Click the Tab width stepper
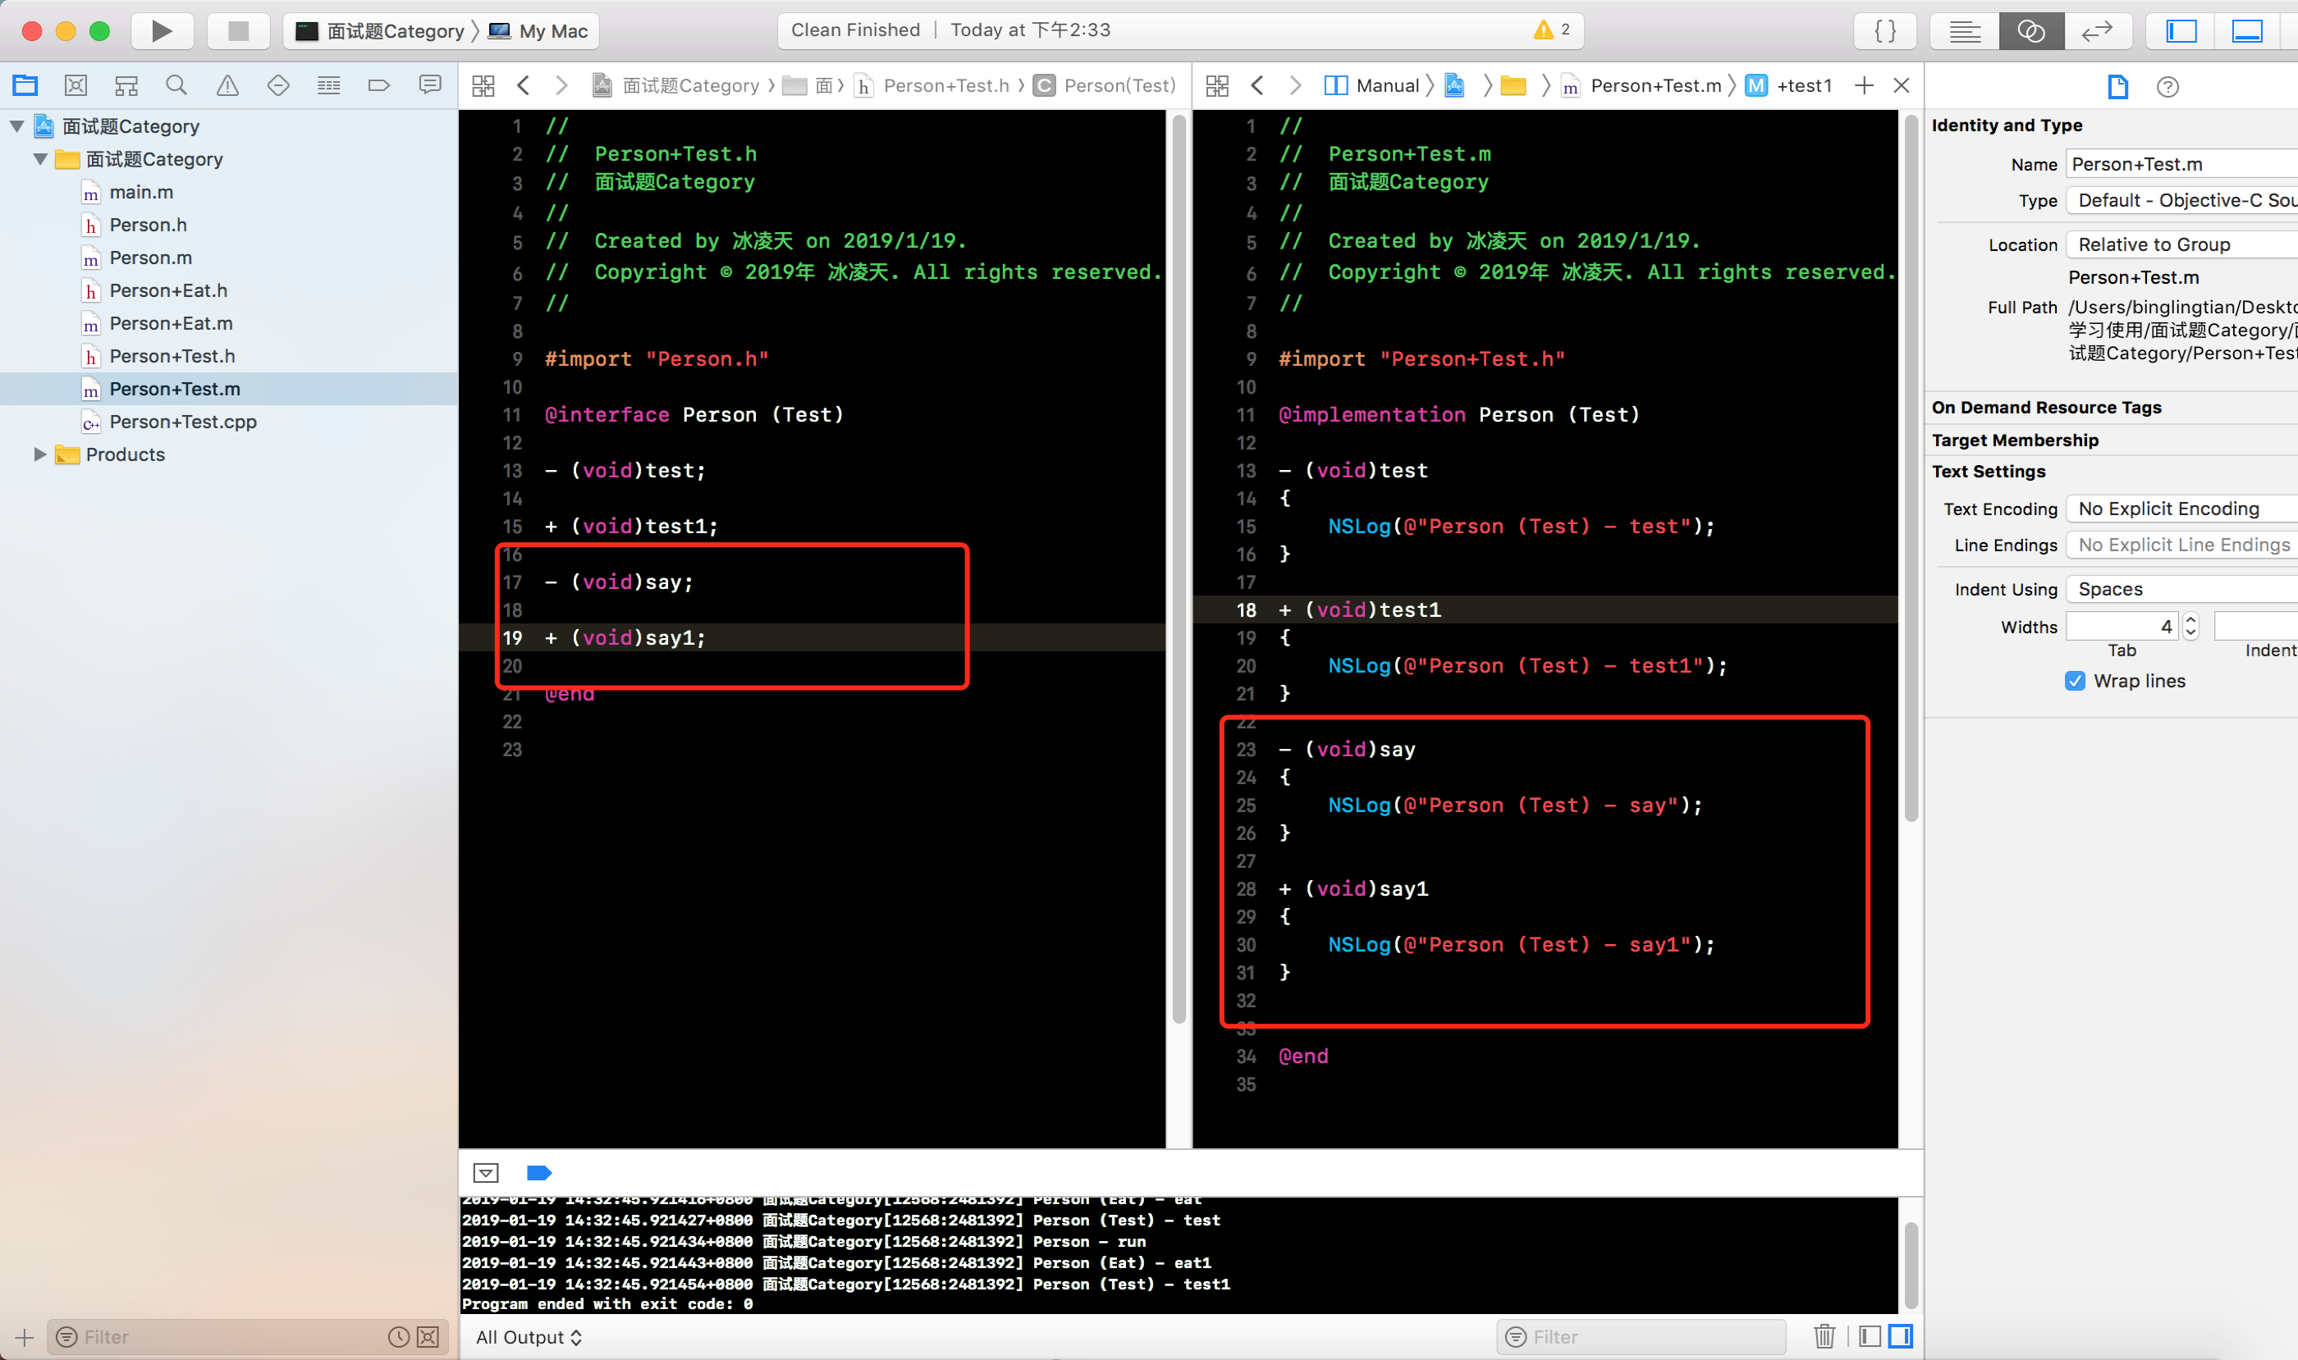 tap(2190, 627)
